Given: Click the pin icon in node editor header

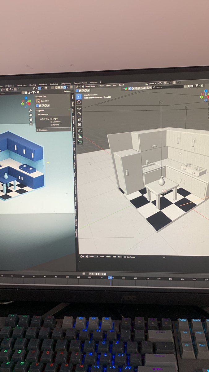Looking at the screenshot, I should tap(164, 258).
